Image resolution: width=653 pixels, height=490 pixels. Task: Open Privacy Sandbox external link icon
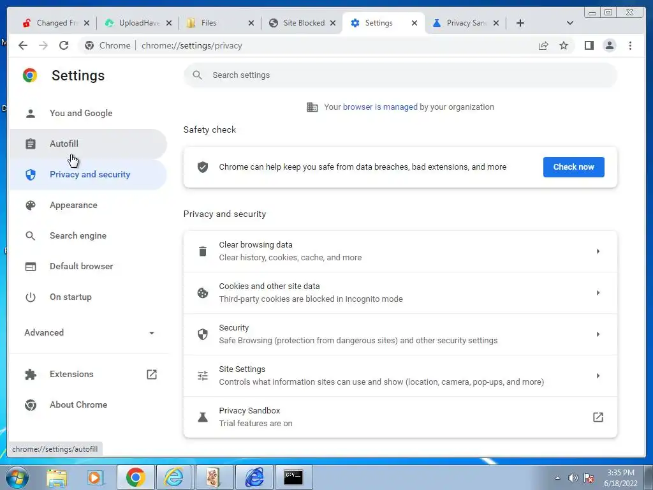598,417
